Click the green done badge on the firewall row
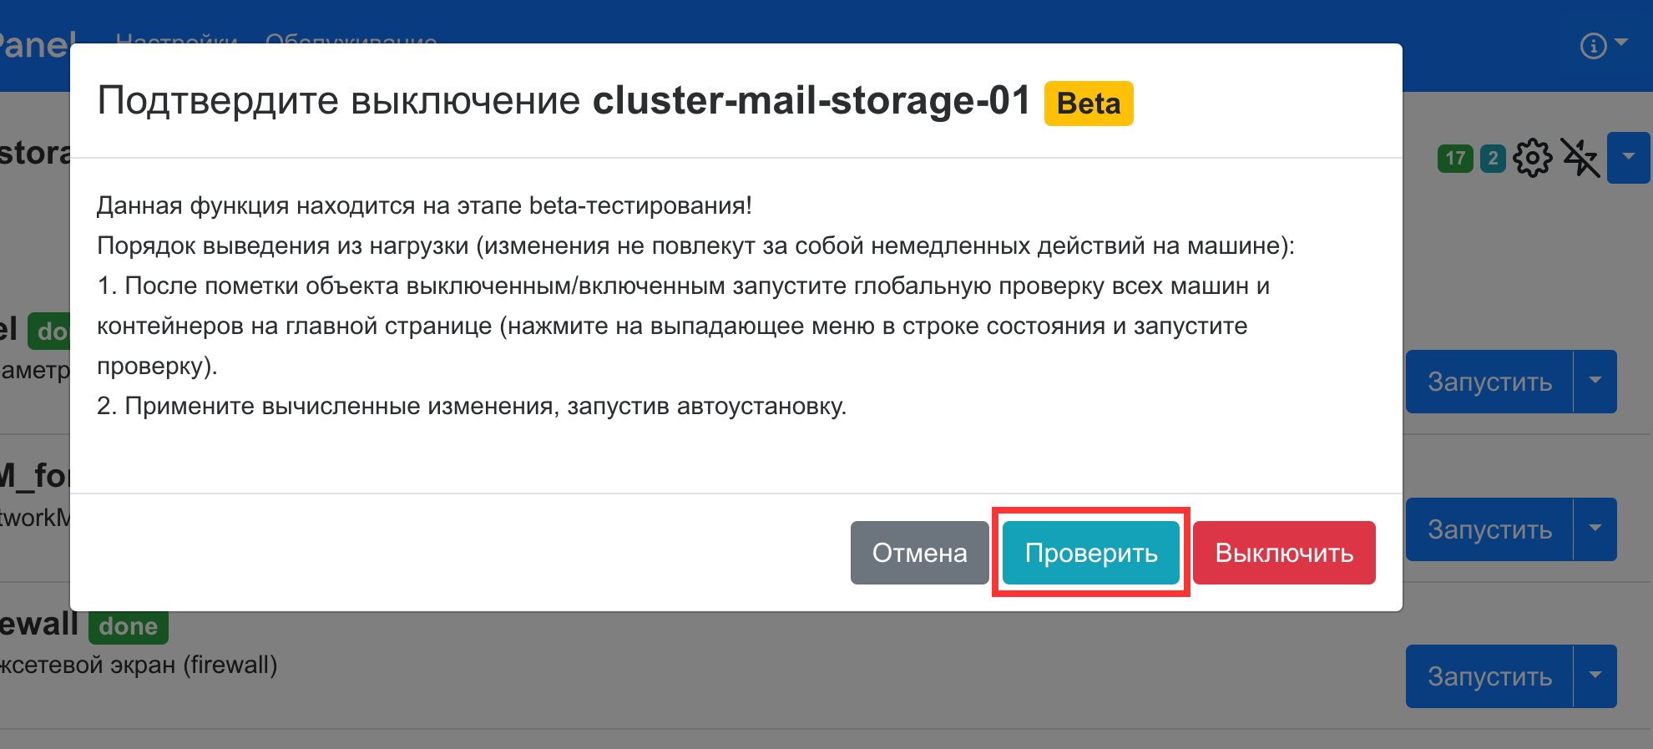1653x749 pixels. coord(128,627)
